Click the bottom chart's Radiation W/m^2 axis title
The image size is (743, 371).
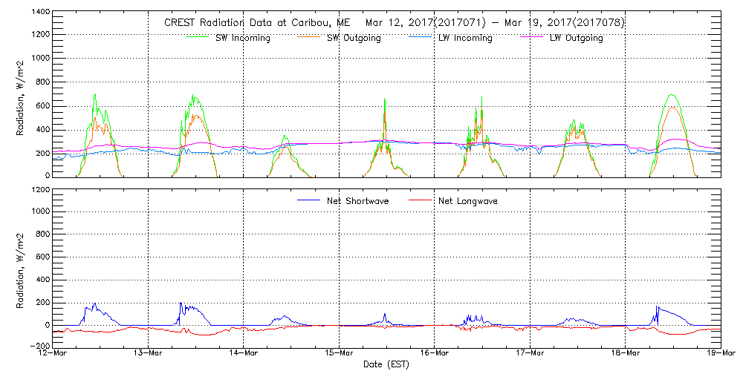pyautogui.click(x=21, y=267)
